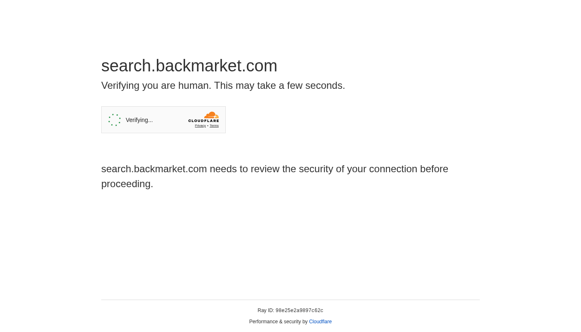Image resolution: width=581 pixels, height=332 pixels.
Task: Click the Ray ID value 98e25e2a9897c62c
Action: pyautogui.click(x=299, y=311)
